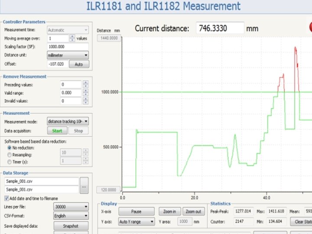Click the Moving average over input field
Screen dimensions: 312x234
pyautogui.click(x=58, y=39)
